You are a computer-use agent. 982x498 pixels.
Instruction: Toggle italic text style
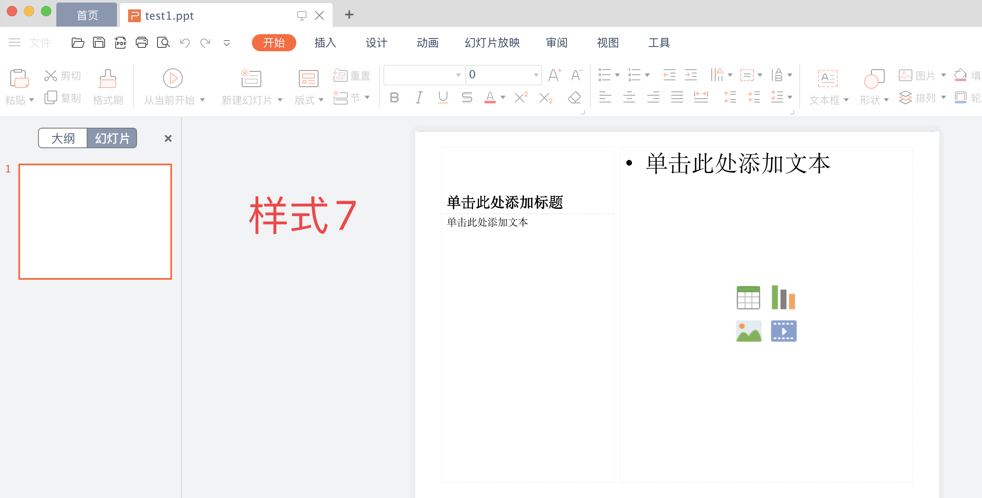419,98
